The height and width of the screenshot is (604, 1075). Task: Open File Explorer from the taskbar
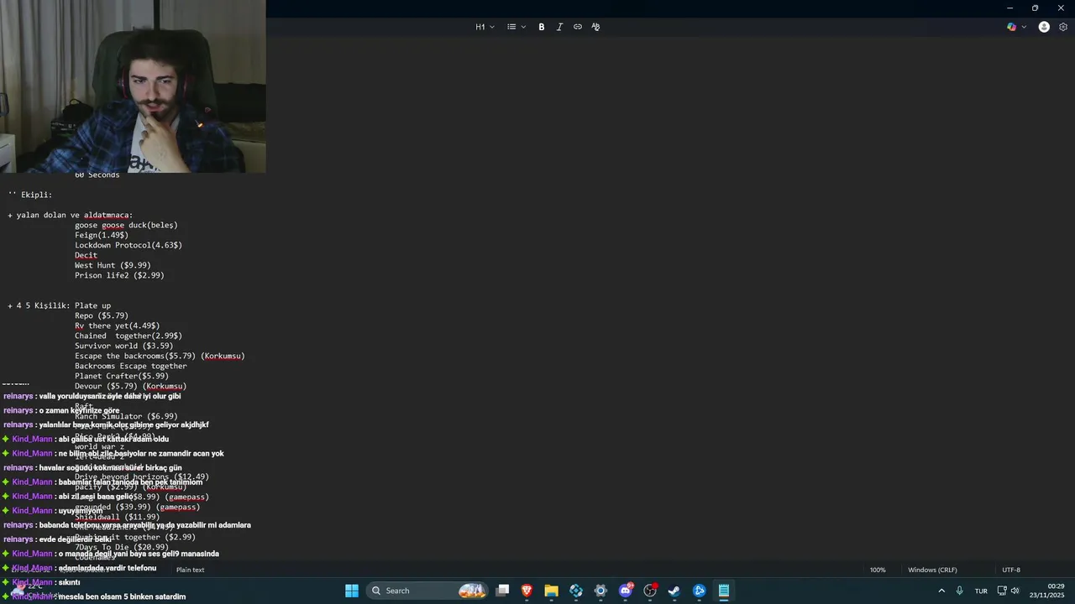pyautogui.click(x=551, y=591)
